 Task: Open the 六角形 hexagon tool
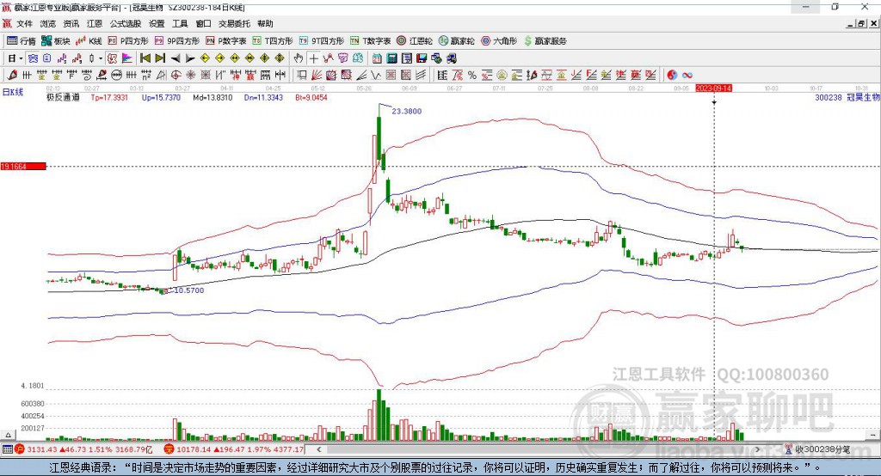tap(499, 41)
